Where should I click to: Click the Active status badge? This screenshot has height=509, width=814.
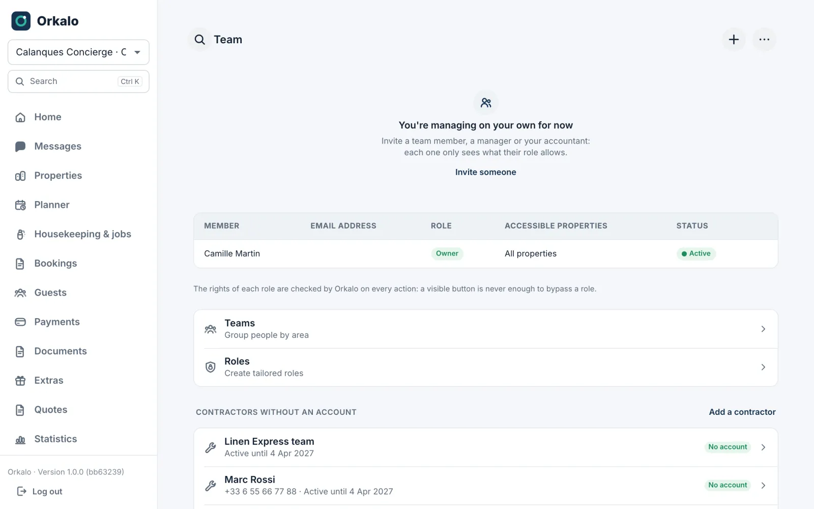pos(696,253)
